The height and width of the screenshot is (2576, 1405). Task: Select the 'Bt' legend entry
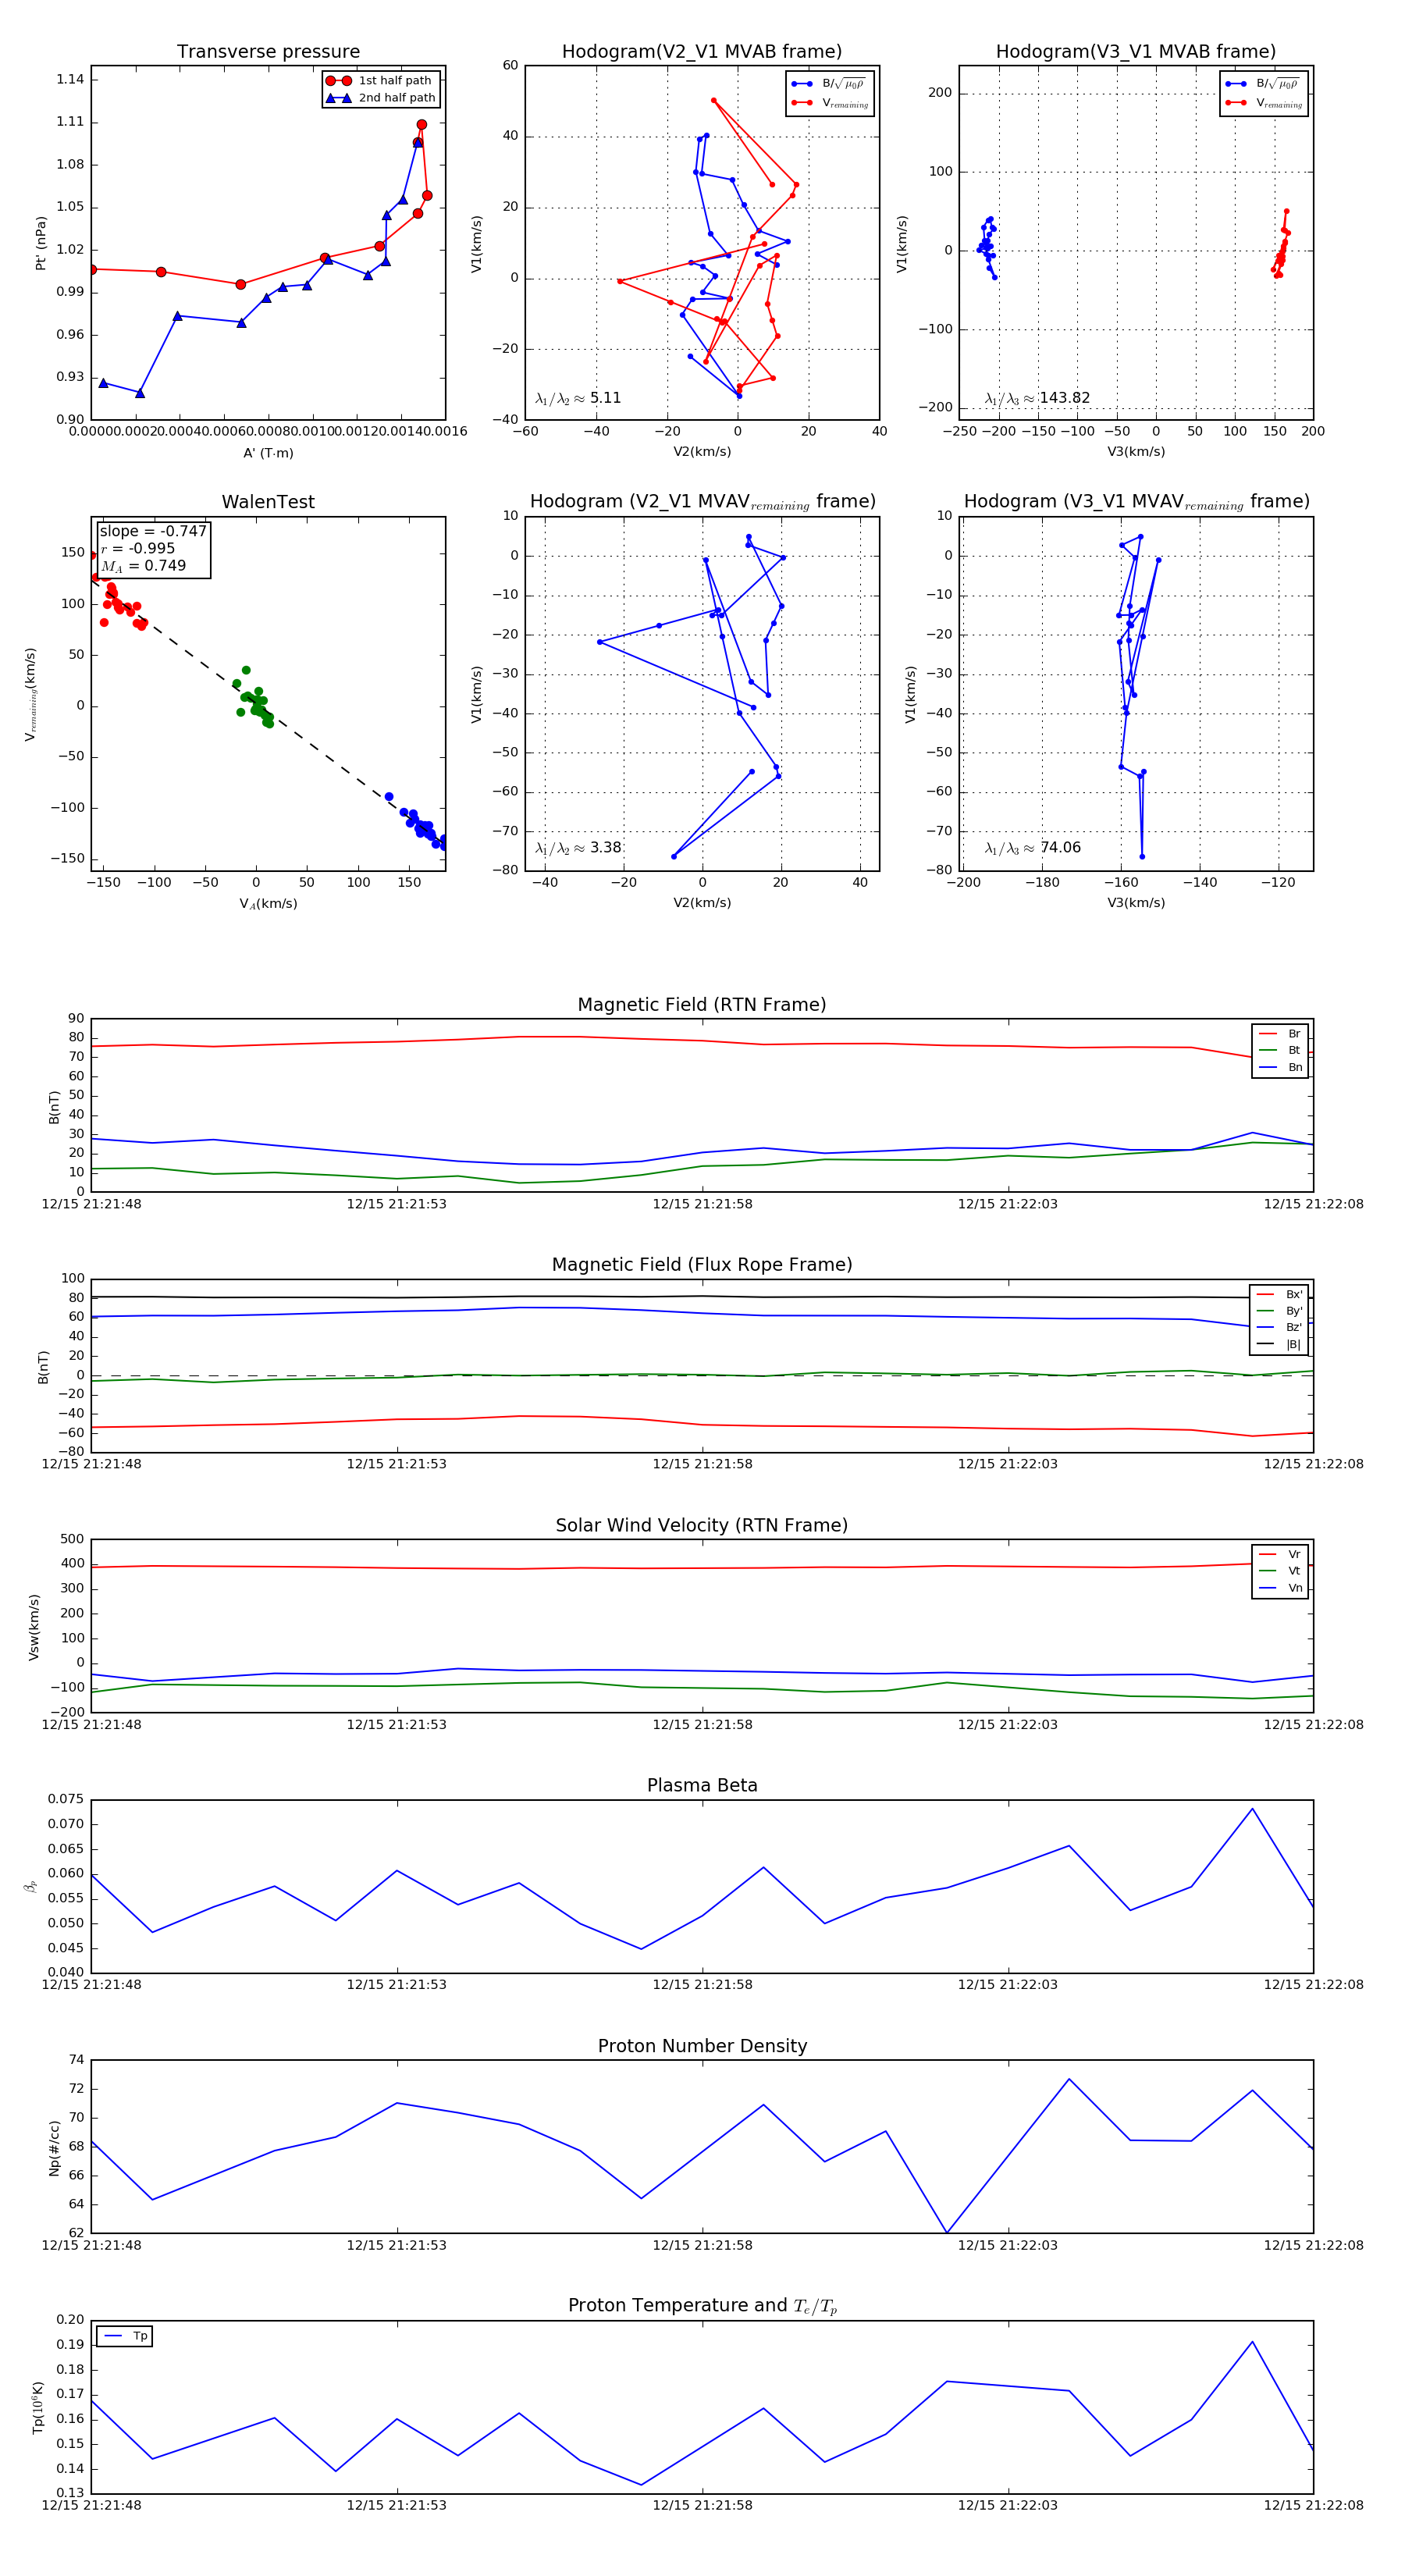(1280, 1050)
